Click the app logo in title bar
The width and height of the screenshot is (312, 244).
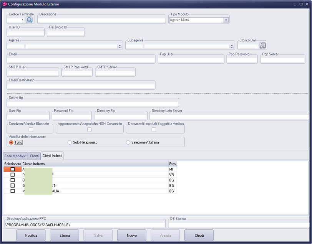pos(5,4)
